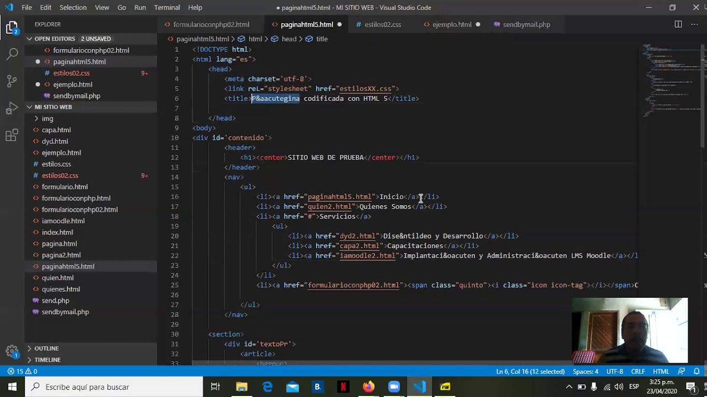Open the editor More Actions menu
This screenshot has height=397, width=707.
[x=694, y=24]
